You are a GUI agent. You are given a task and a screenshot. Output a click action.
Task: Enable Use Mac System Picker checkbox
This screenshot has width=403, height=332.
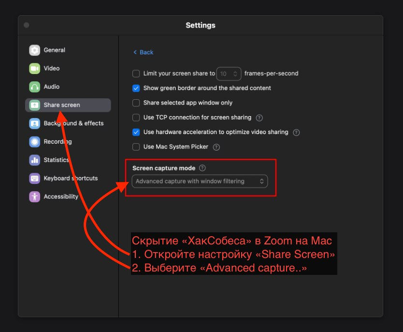point(136,147)
